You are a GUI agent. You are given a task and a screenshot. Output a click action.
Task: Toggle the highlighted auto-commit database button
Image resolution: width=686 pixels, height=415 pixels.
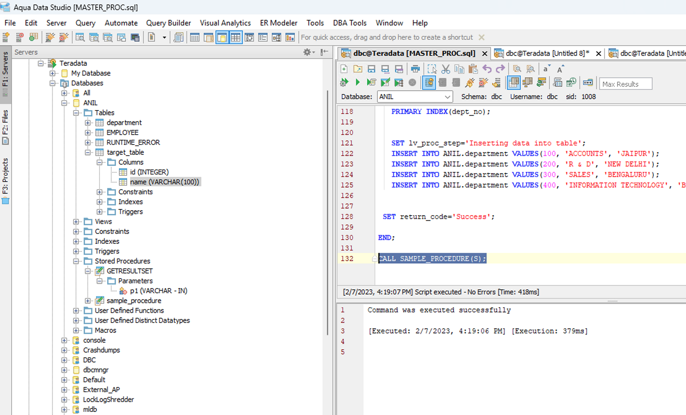(x=429, y=83)
